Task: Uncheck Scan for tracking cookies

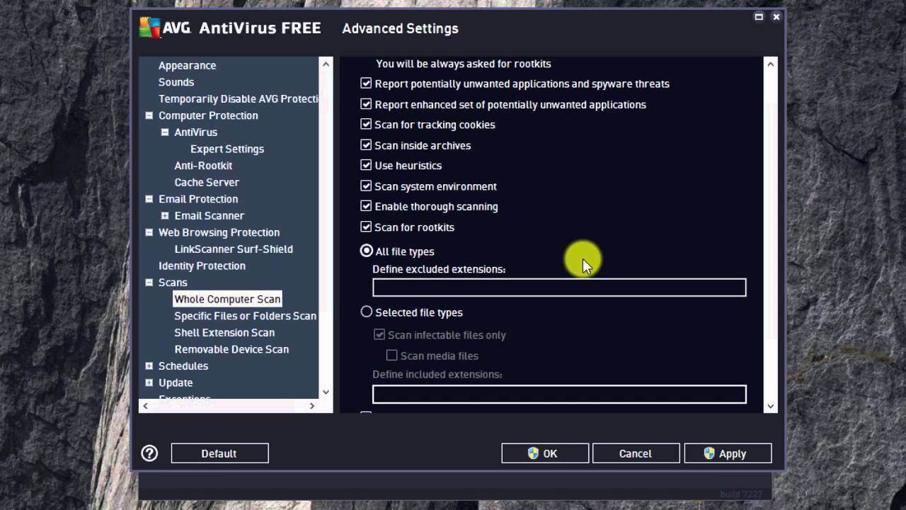Action: coord(366,125)
